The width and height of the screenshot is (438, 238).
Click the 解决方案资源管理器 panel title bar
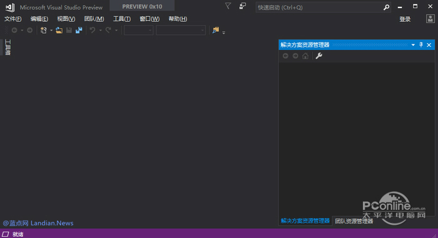[357, 45]
